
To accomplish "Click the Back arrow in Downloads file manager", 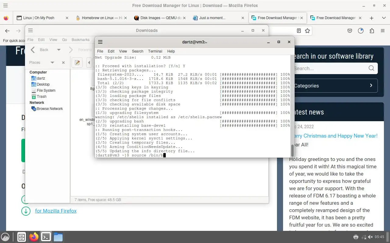I will 33,50.
